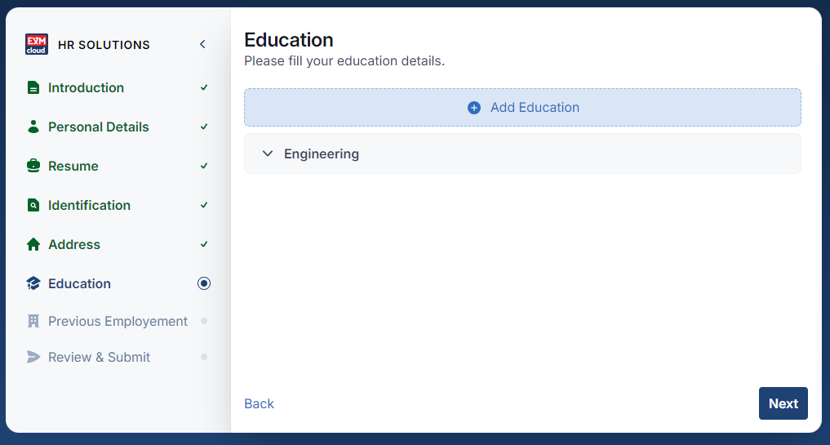Click the Review & Submit paper plane icon

[33, 357]
